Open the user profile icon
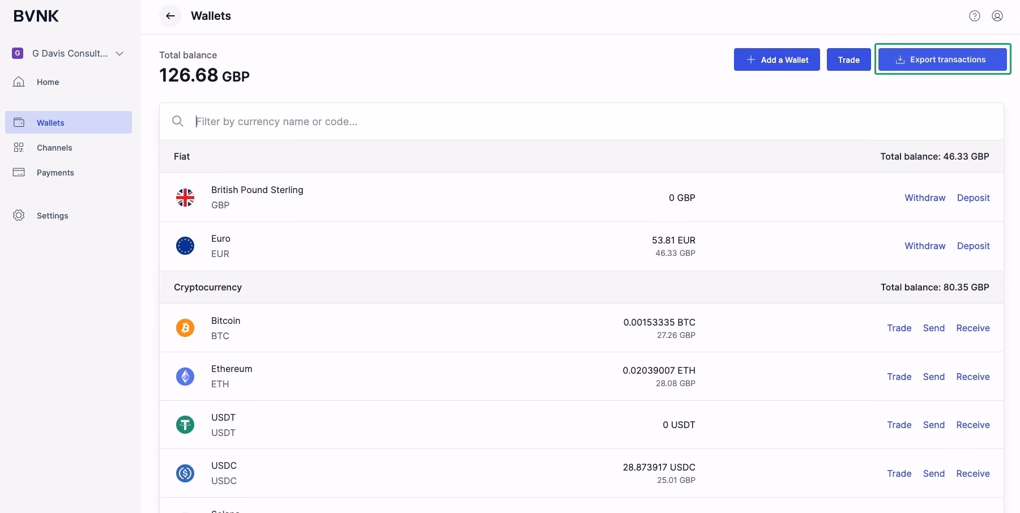The width and height of the screenshot is (1020, 513). (x=997, y=16)
